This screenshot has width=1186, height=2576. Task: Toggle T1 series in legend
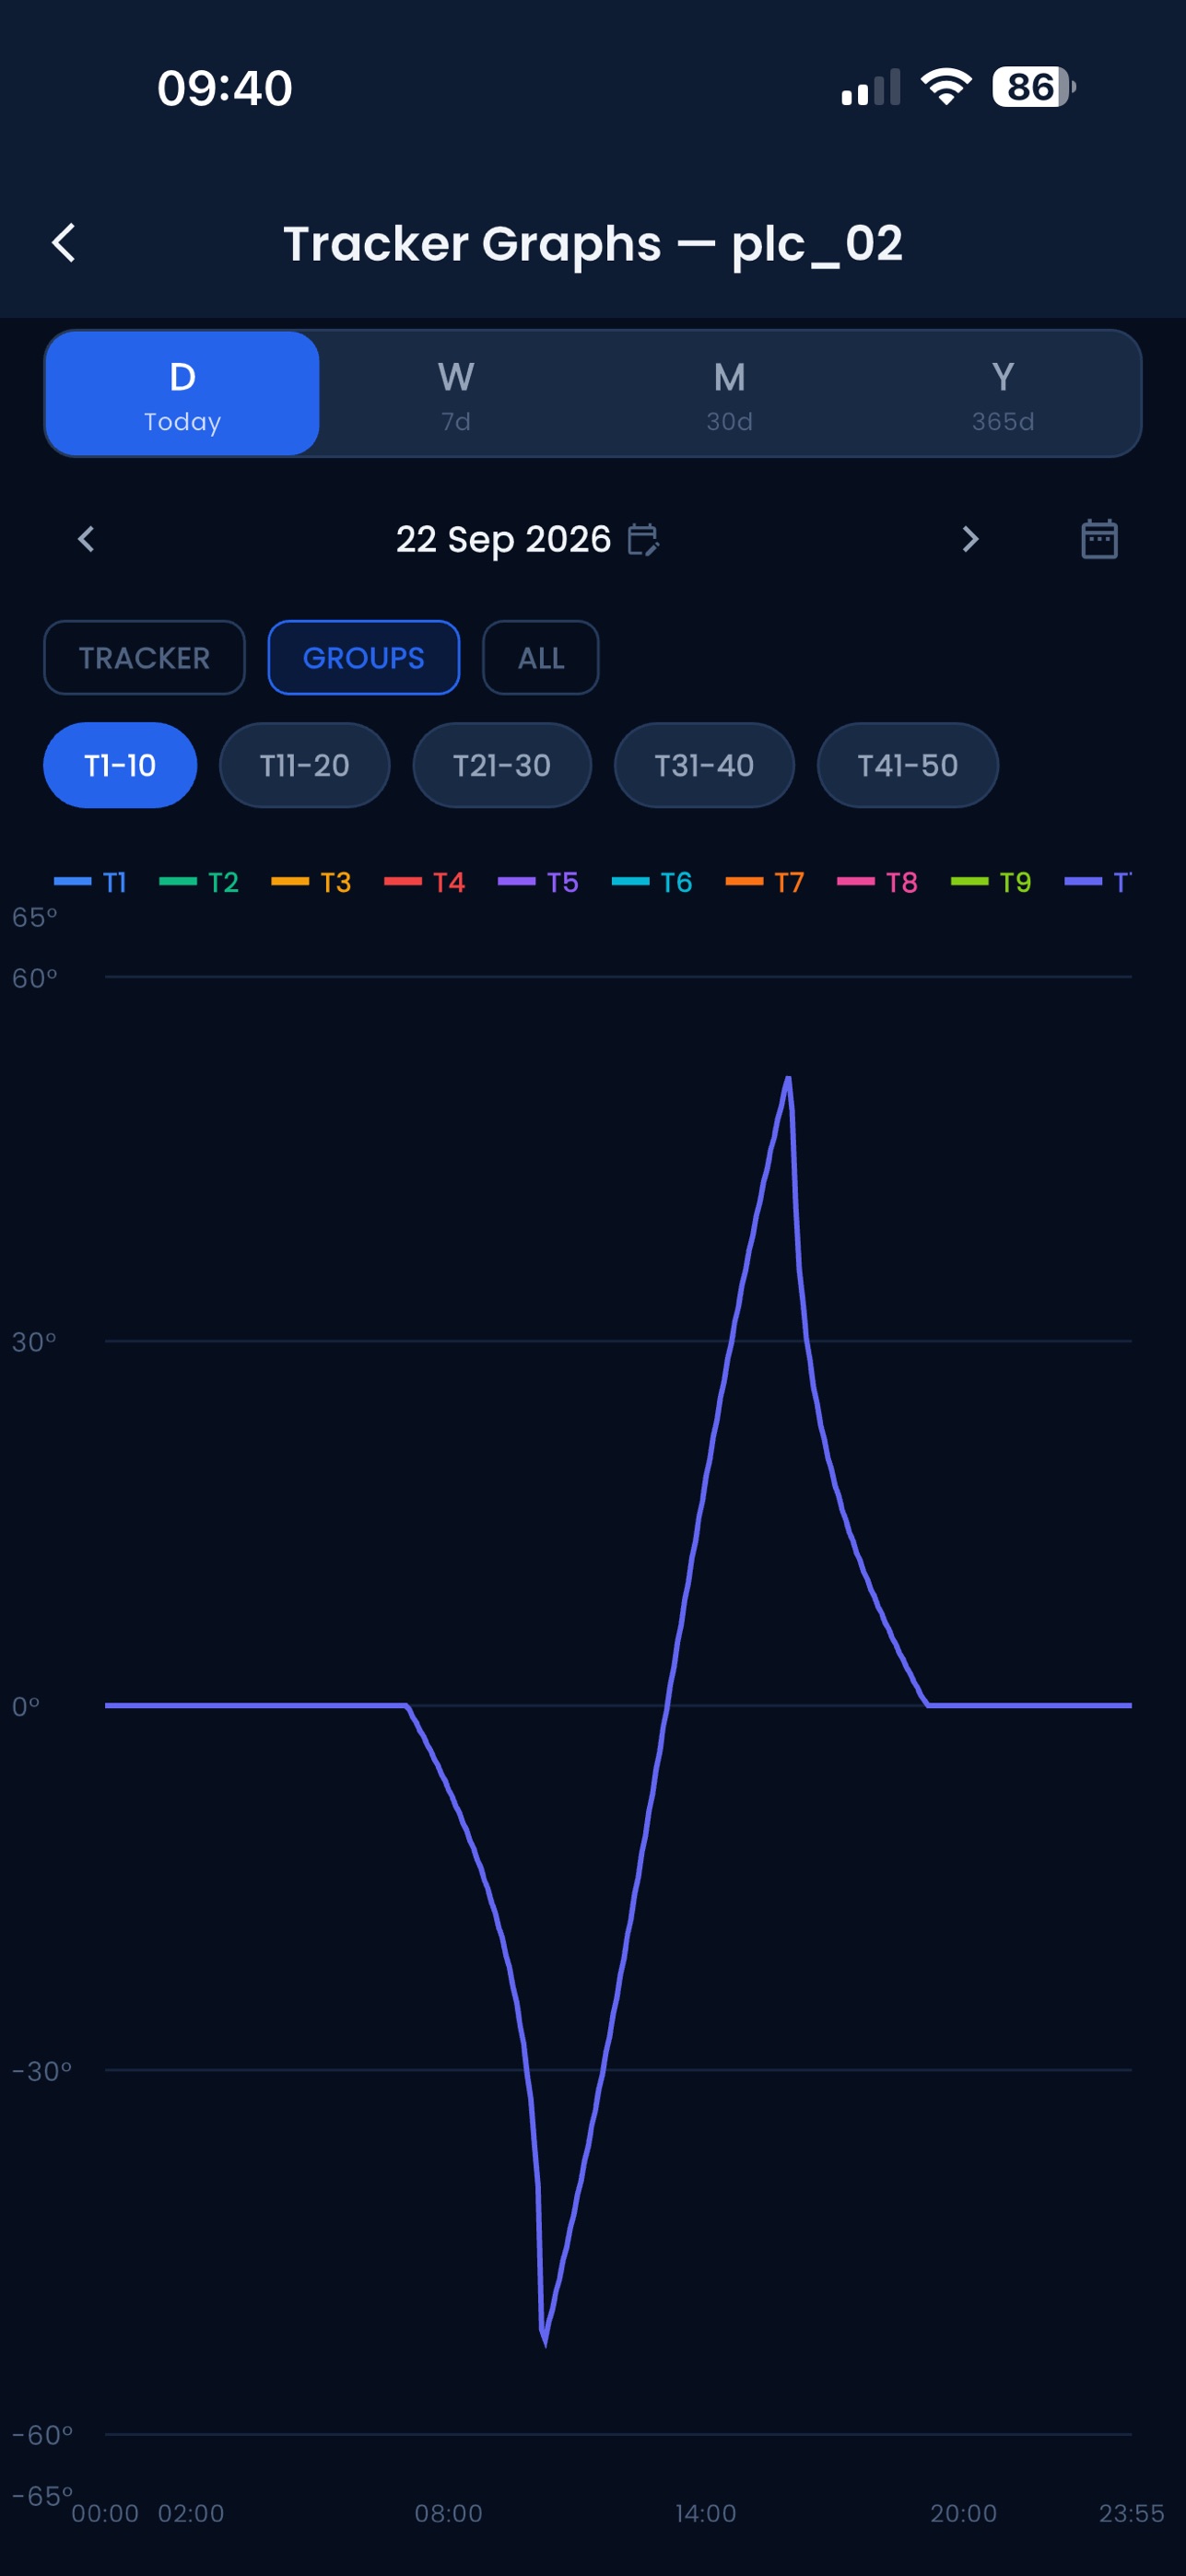(91, 882)
